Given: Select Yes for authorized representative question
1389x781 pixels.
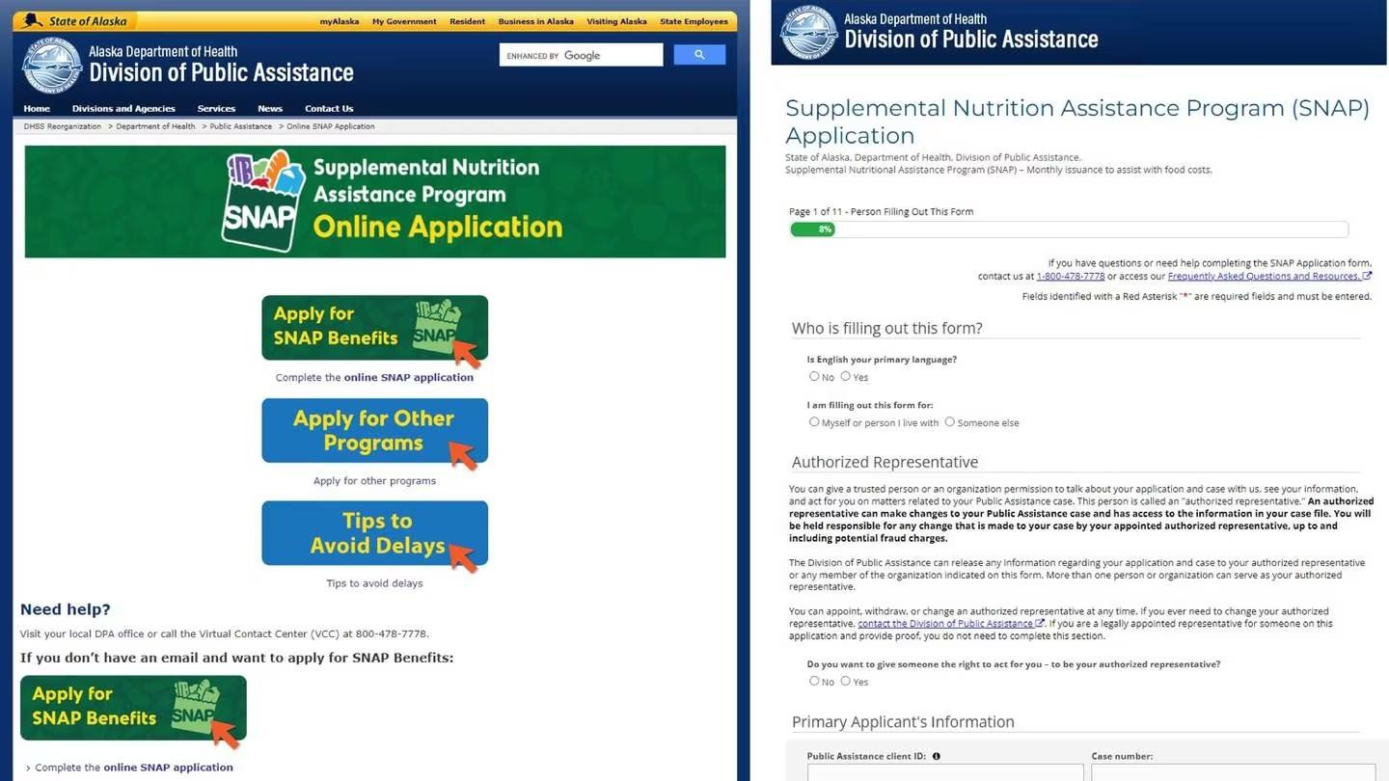Looking at the screenshot, I should tap(845, 682).
